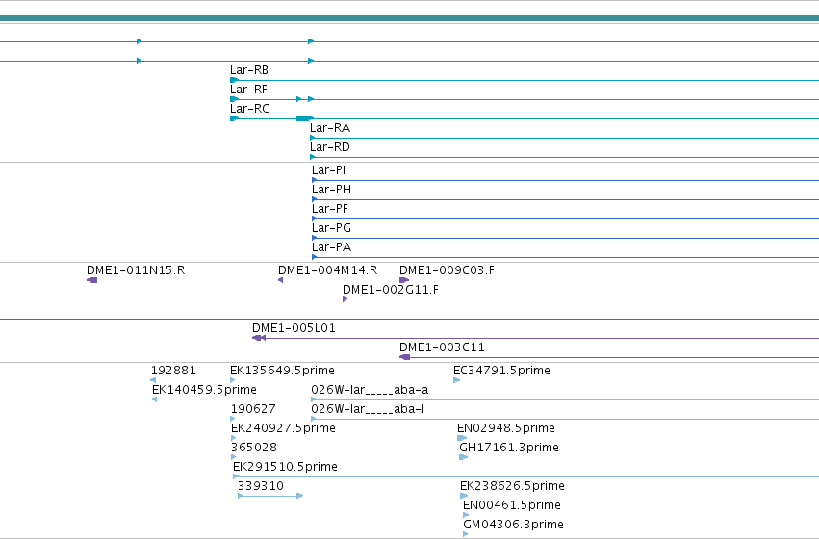Screen dimensions: 819x539
Task: Select the Lar-PI protein label
Action: point(328,170)
